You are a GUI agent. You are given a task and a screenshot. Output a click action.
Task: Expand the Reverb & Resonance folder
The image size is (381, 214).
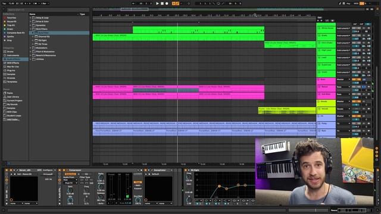(30, 55)
